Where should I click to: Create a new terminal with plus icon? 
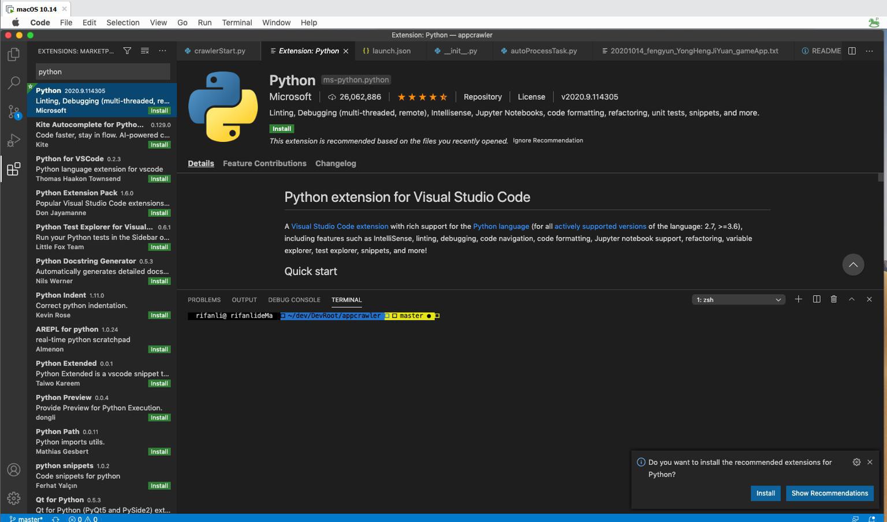click(798, 299)
